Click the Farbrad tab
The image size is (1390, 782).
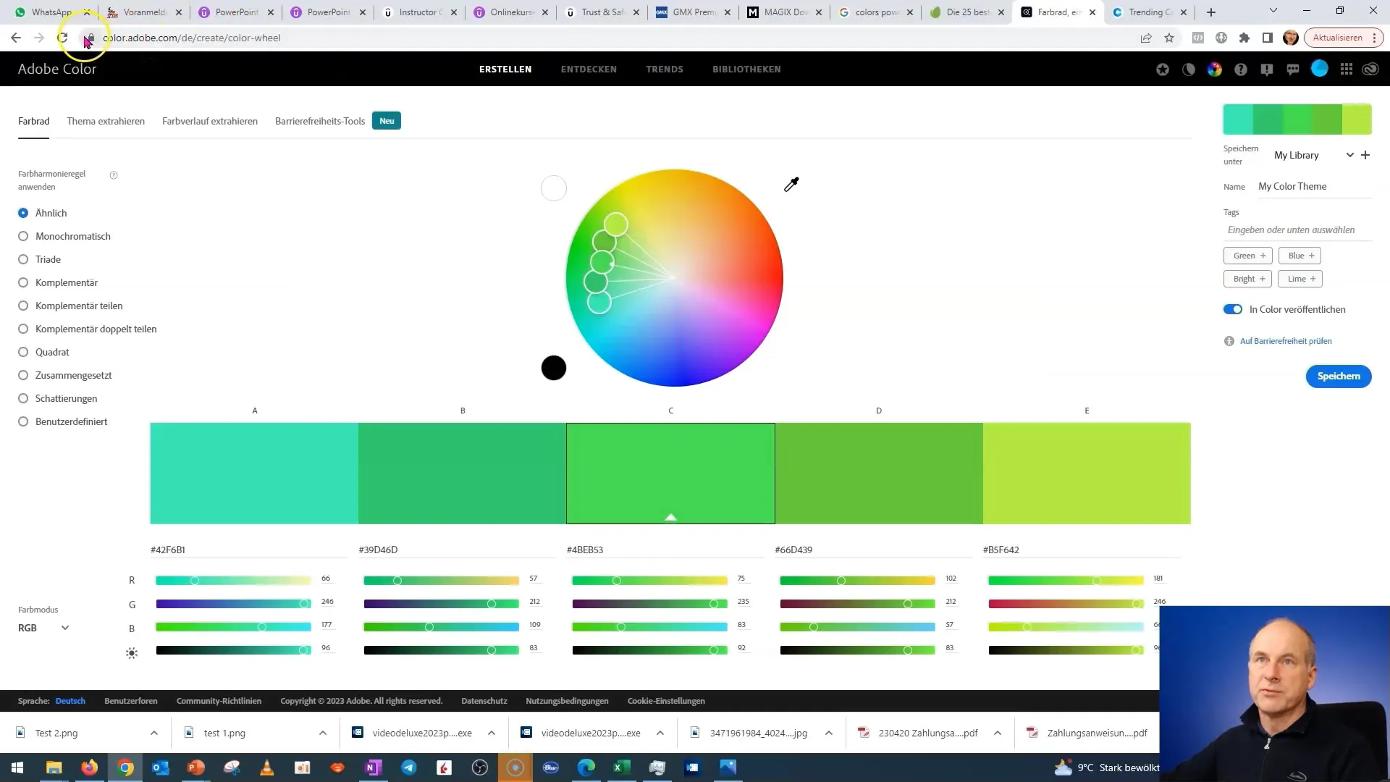(33, 120)
